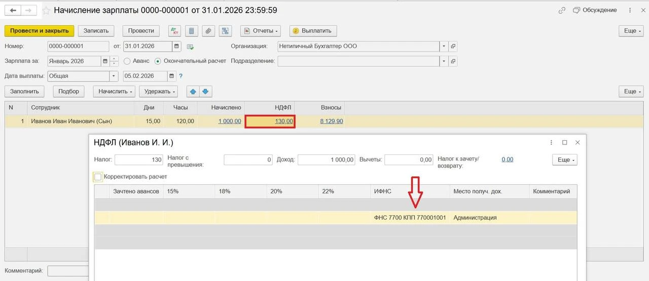Open Налог к зачету/возврату link 0,00
This screenshot has height=281, width=649.
click(x=508, y=159)
